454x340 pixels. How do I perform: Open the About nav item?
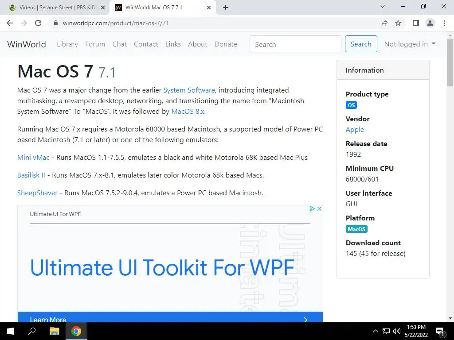click(x=198, y=44)
